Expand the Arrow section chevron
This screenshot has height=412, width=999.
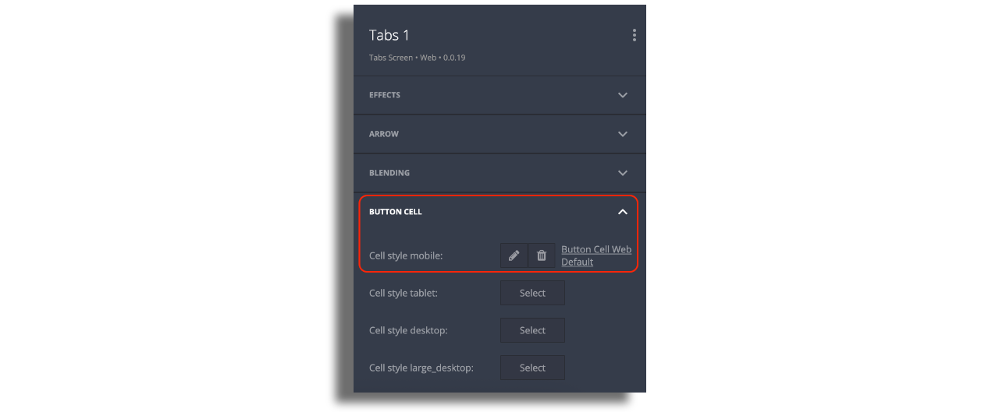(x=623, y=134)
